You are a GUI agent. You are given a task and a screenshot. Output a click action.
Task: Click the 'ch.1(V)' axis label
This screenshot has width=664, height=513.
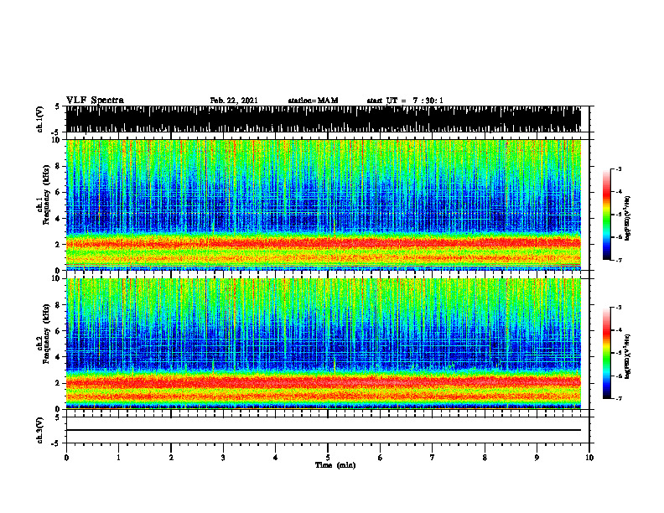pos(40,119)
